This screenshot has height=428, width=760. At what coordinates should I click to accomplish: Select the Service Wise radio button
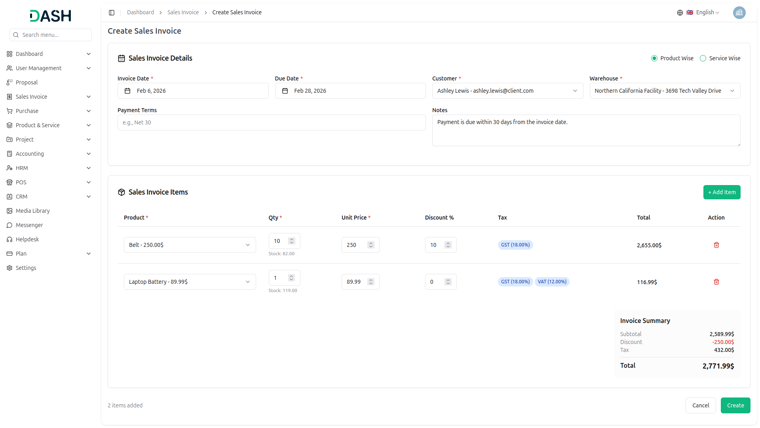click(703, 58)
